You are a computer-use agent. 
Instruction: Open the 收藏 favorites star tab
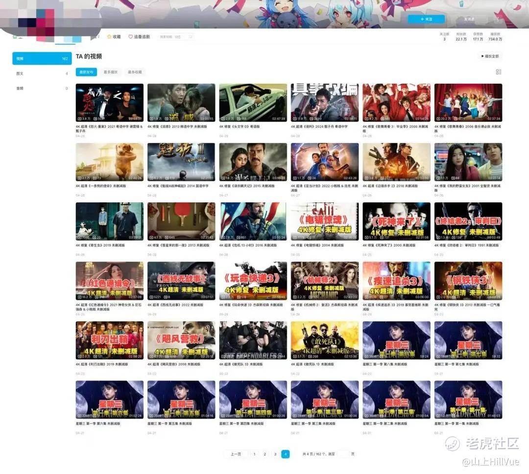114,36
